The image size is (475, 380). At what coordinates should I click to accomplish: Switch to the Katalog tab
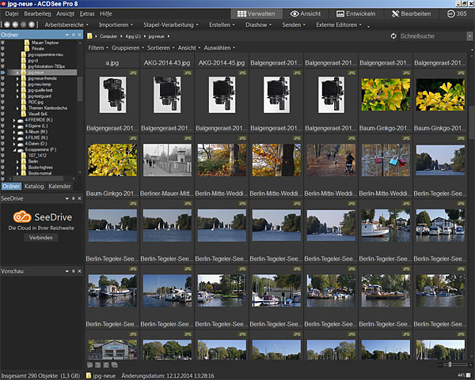coord(34,186)
